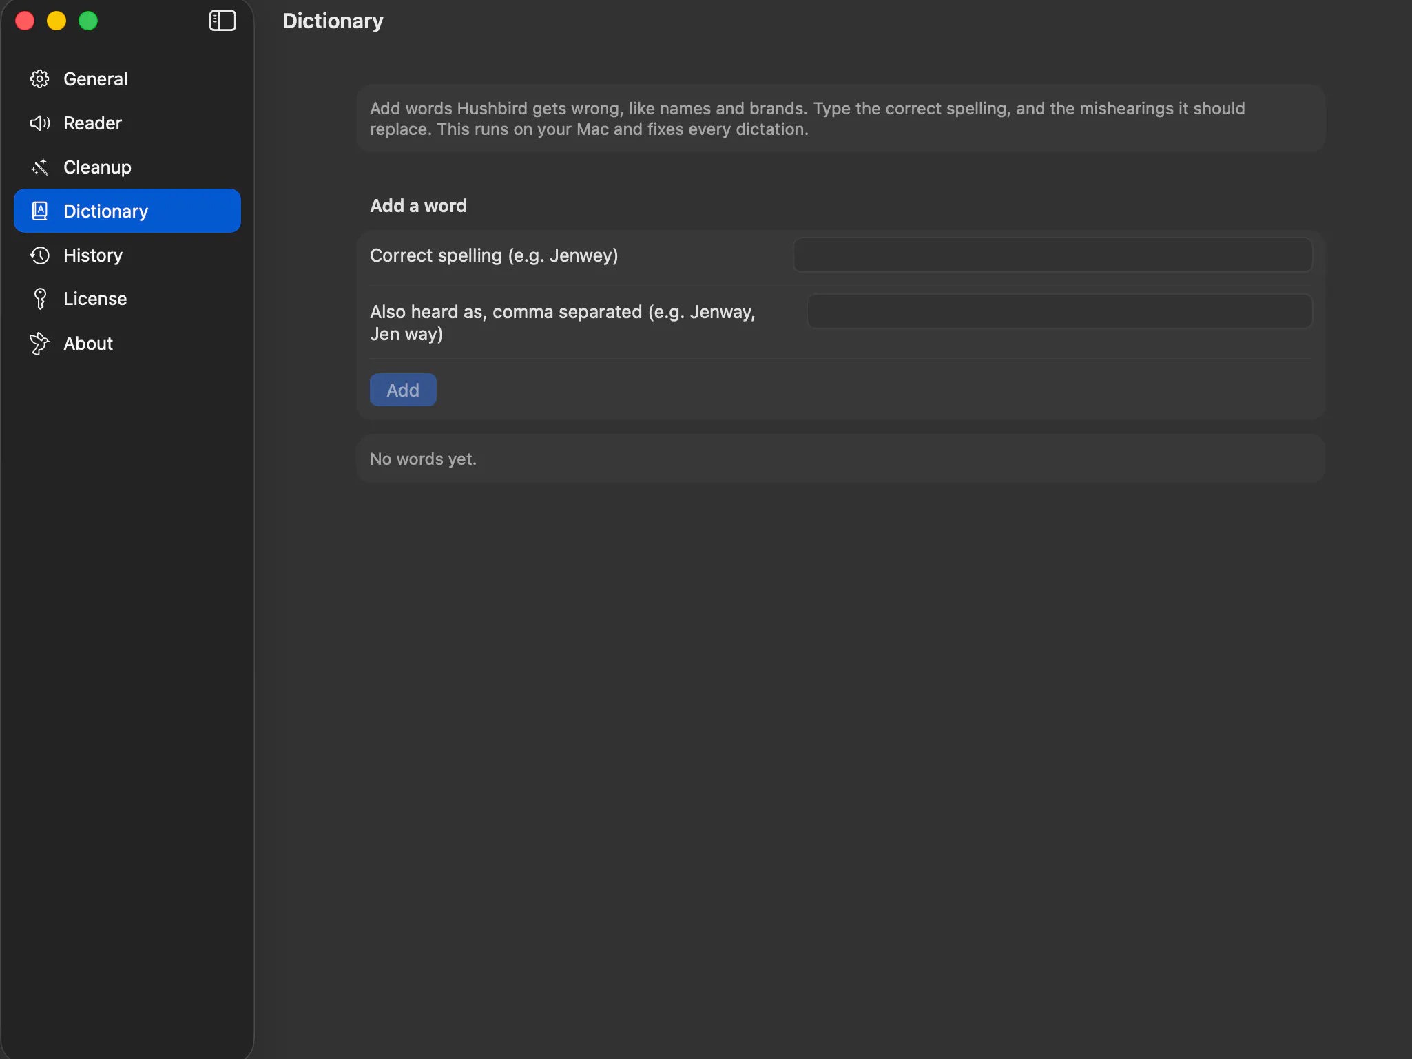The image size is (1412, 1059).
Task: Click the History clock icon
Action: (40, 255)
